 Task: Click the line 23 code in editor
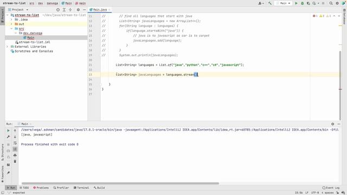[x=157, y=75]
